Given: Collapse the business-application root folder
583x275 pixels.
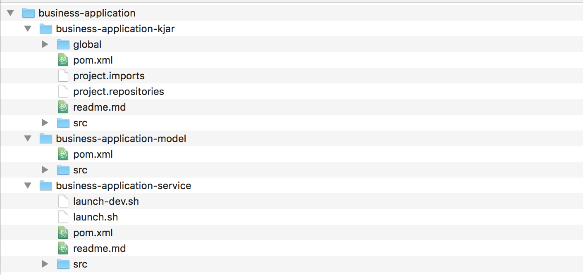Looking at the screenshot, I should tap(11, 13).
